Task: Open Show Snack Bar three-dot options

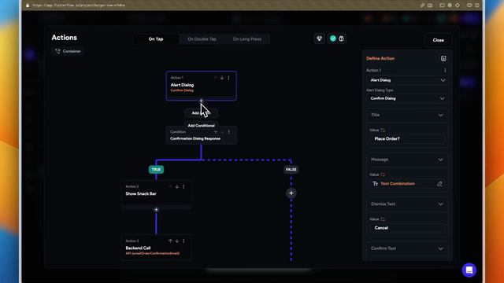Action: click(x=183, y=186)
